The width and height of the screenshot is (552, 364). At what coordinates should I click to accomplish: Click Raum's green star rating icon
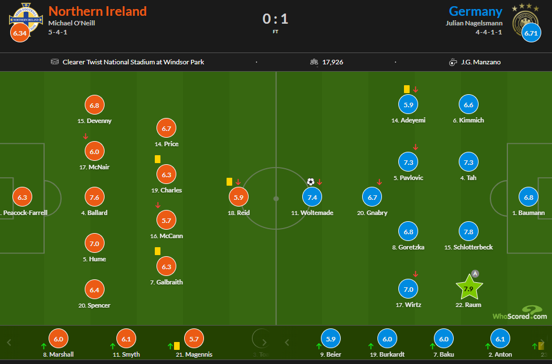point(468,288)
